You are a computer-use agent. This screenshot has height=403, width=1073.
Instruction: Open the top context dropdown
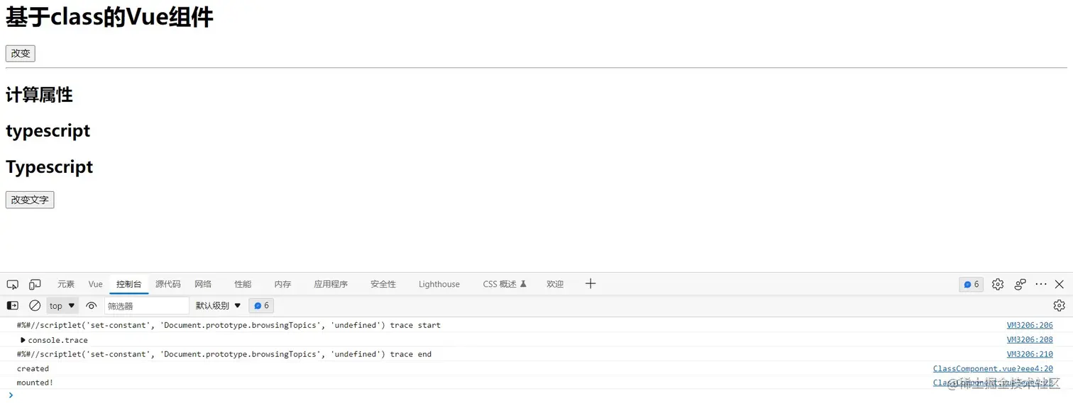point(62,306)
